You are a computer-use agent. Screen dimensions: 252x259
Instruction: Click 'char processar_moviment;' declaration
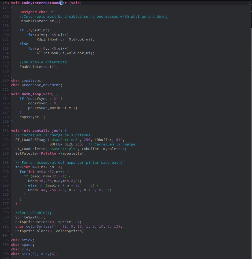pos(37,85)
